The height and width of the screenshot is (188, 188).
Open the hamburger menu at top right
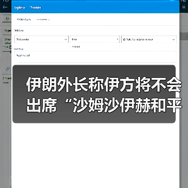(x=184, y=7)
